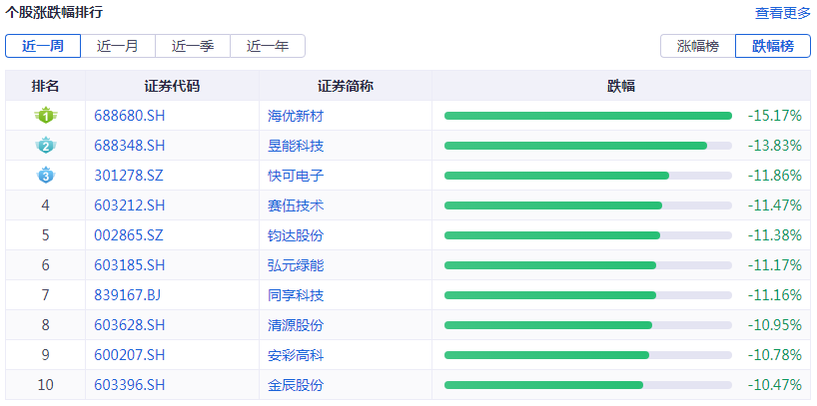The height and width of the screenshot is (406, 817).
Task: Switch to the 近一年 tab
Action: (x=268, y=46)
